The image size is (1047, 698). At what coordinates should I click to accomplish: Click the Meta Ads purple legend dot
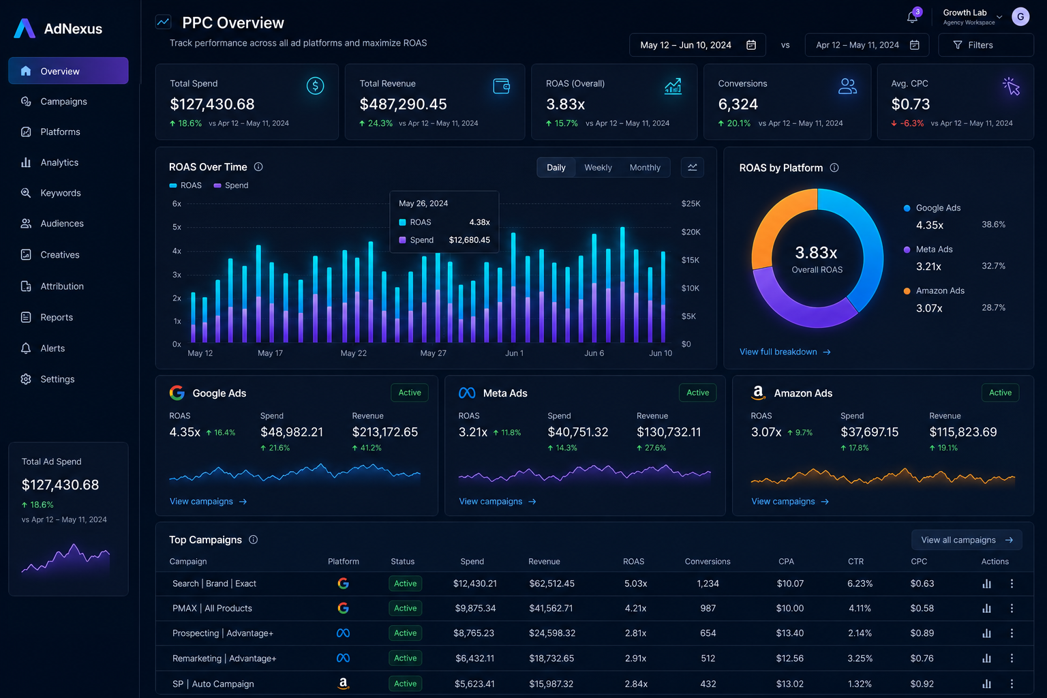[x=907, y=249]
